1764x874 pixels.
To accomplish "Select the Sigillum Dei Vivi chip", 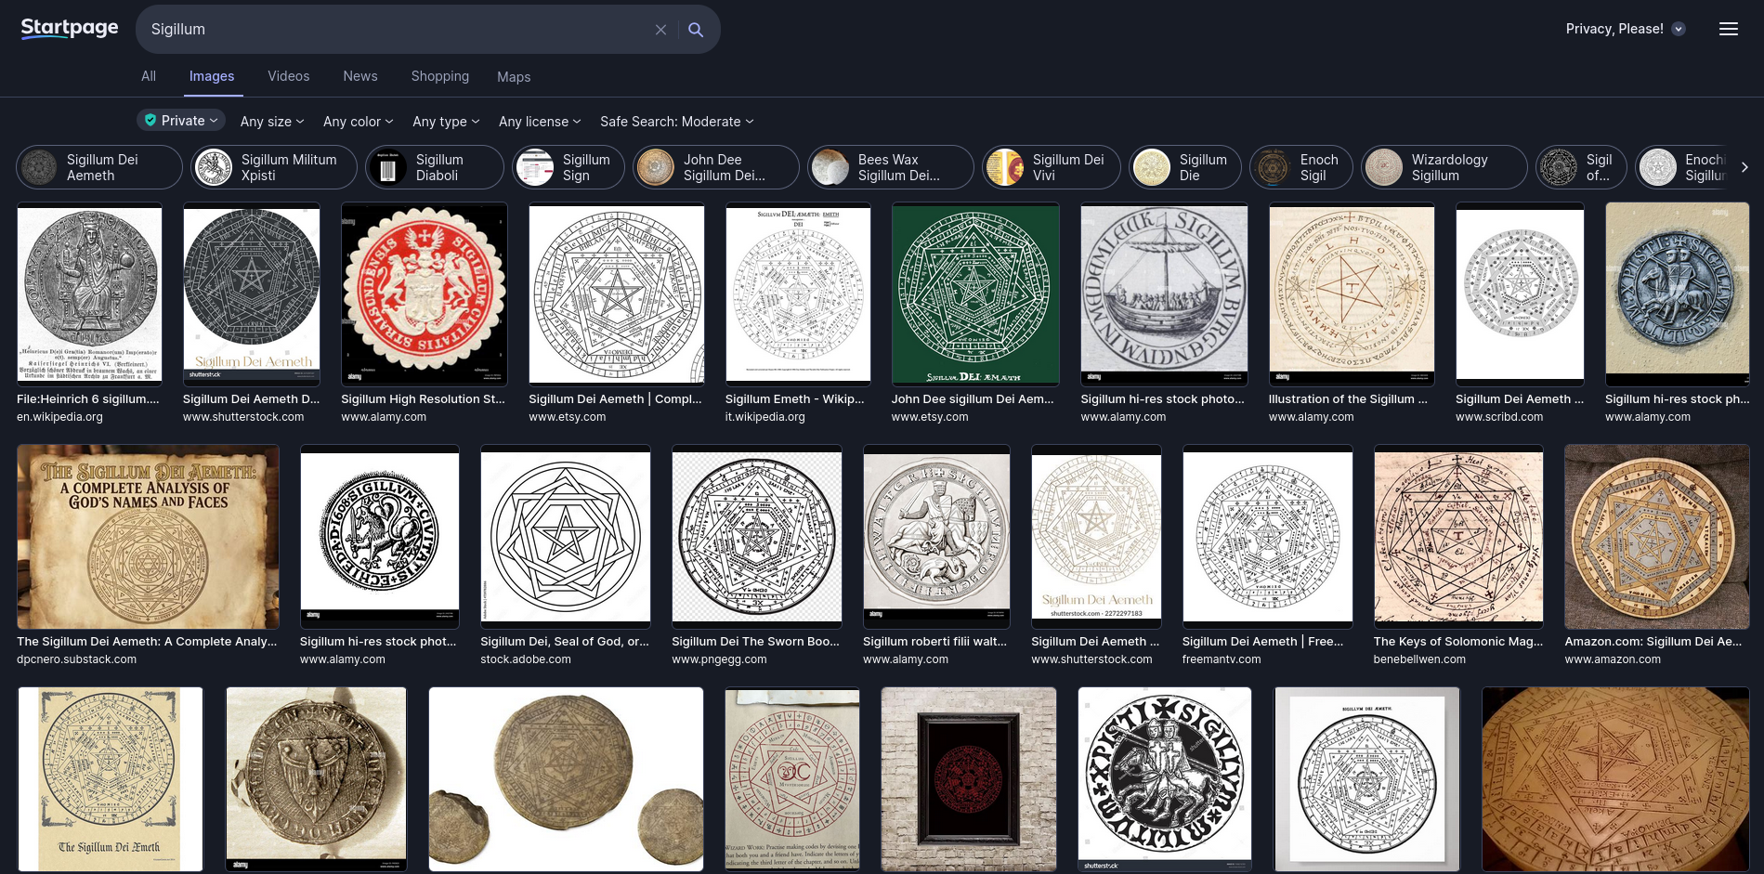I will click(x=1052, y=167).
